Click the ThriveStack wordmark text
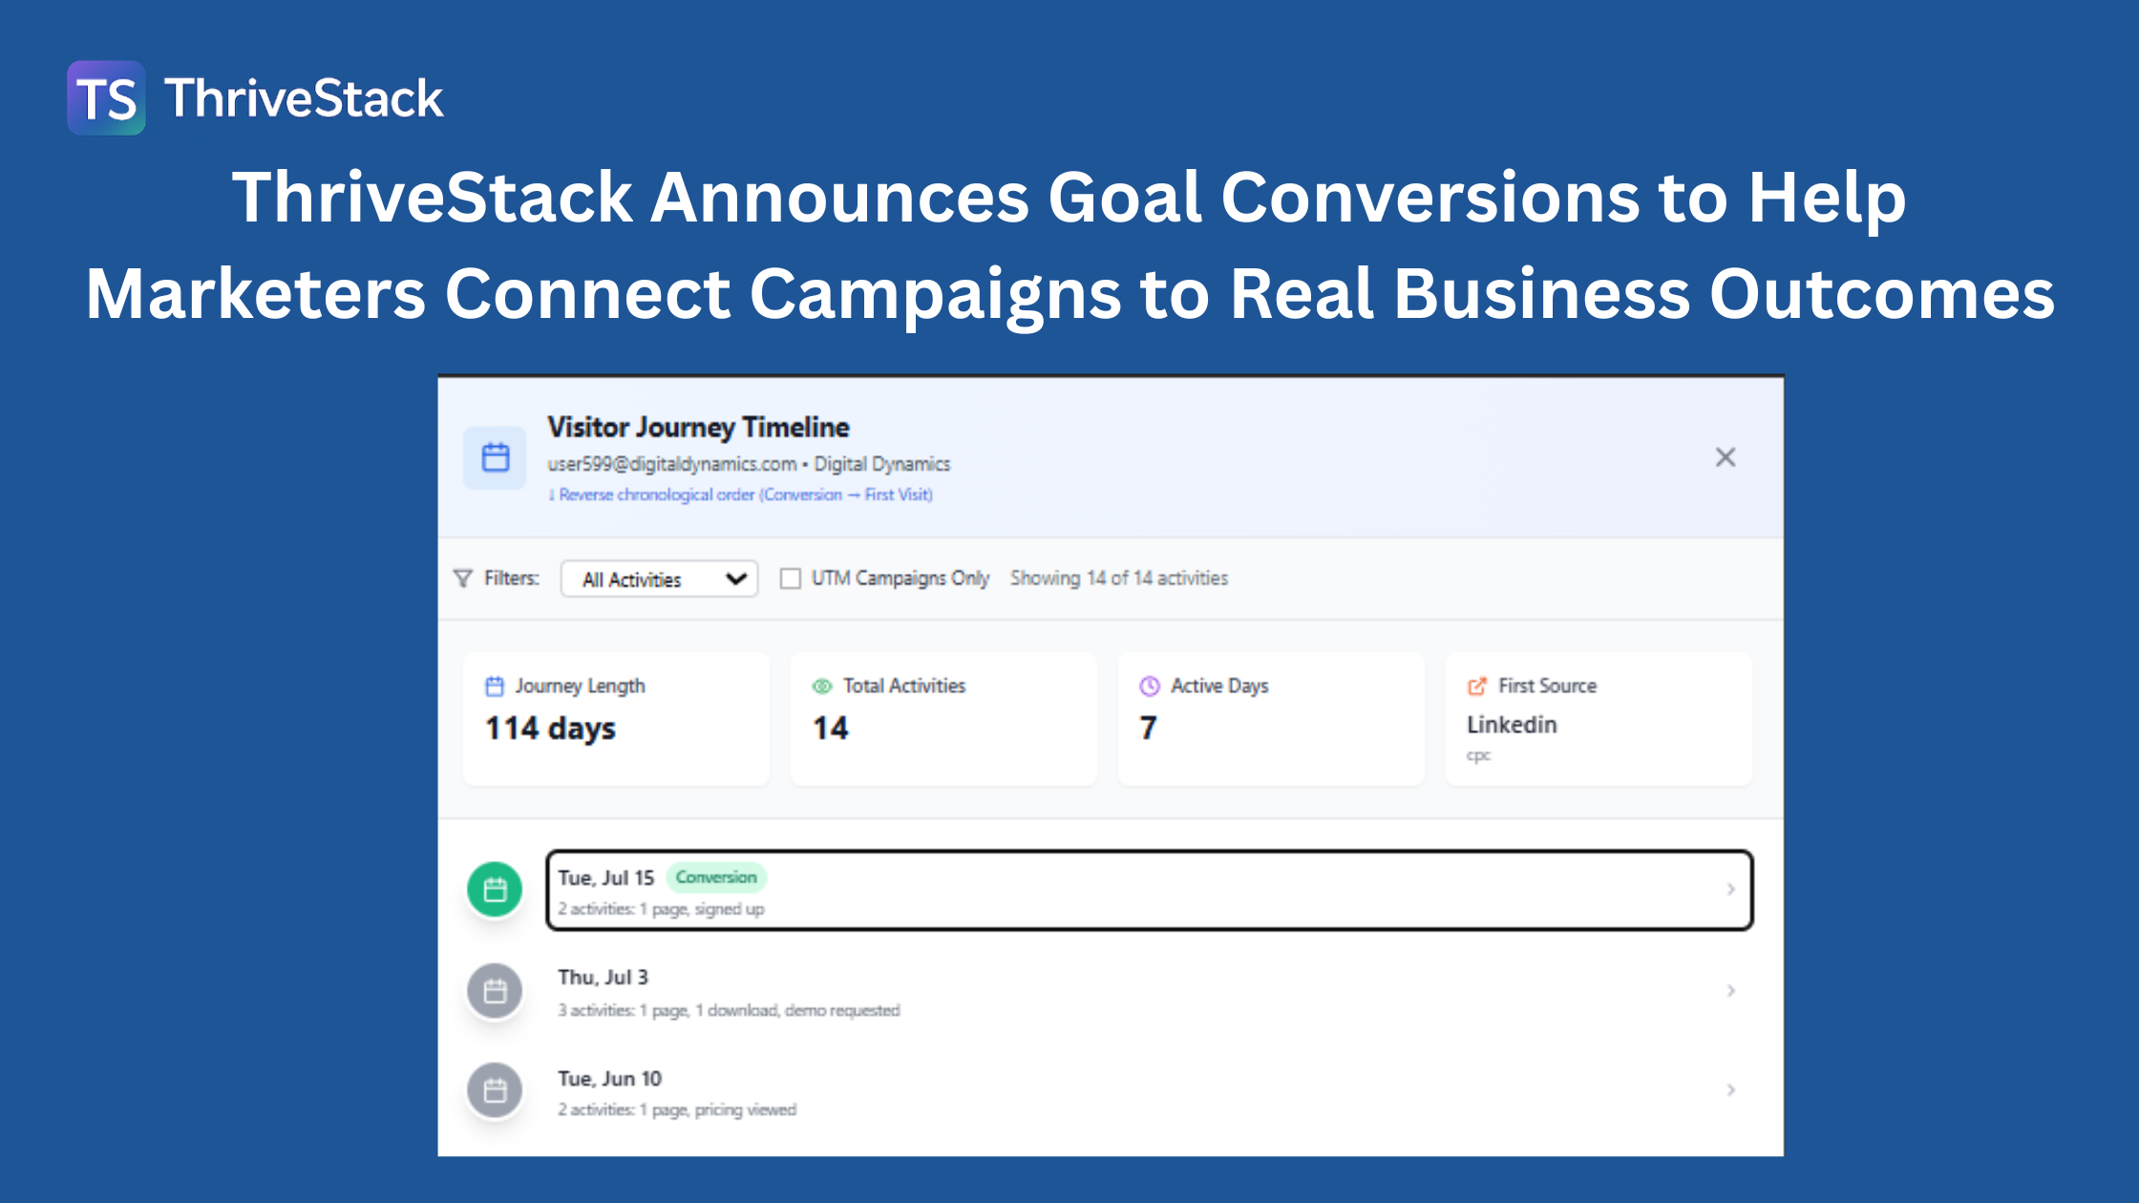The height and width of the screenshot is (1203, 2139). pos(304,98)
